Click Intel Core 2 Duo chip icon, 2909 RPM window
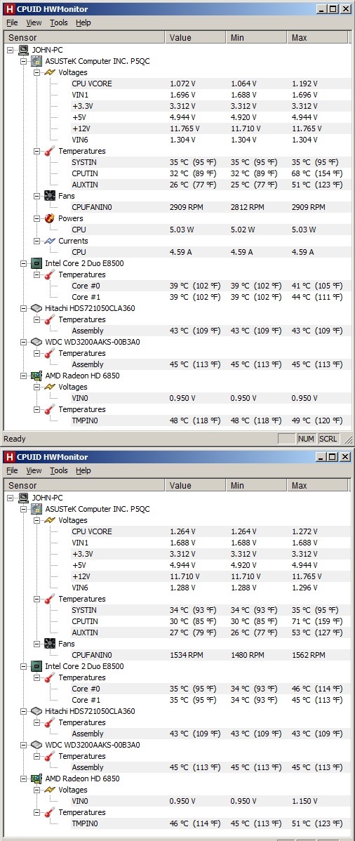 click(x=37, y=263)
